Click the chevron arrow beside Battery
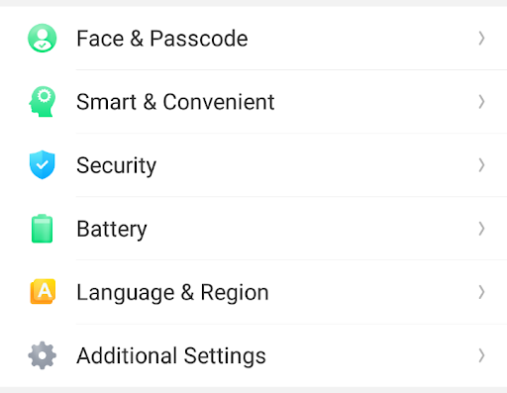Viewport: 507px width, 393px height. (x=481, y=229)
